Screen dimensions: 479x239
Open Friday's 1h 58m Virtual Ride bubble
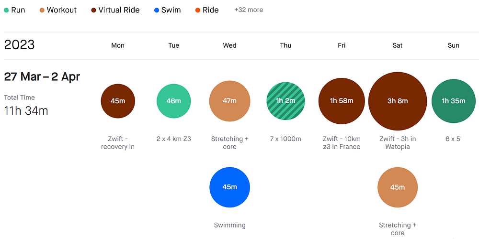pos(342,101)
